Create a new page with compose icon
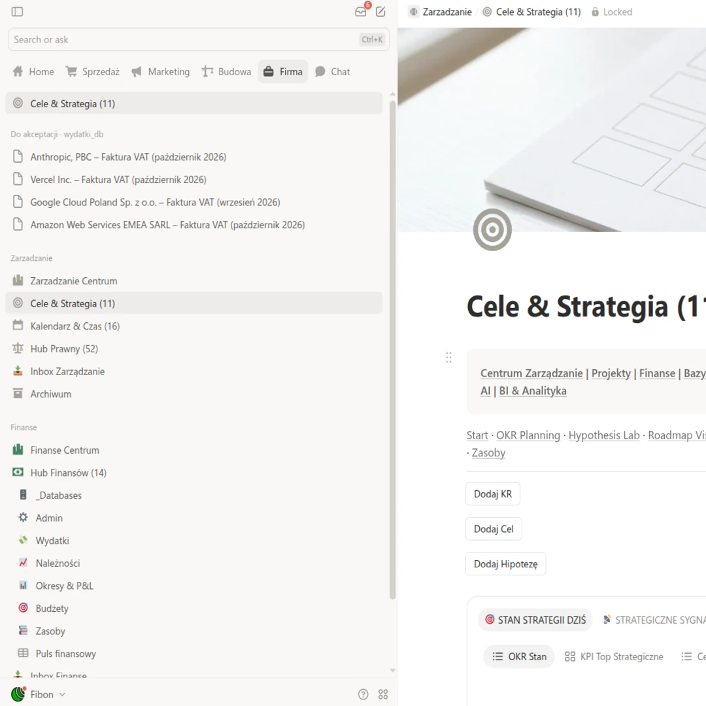The width and height of the screenshot is (706, 706). pos(380,12)
